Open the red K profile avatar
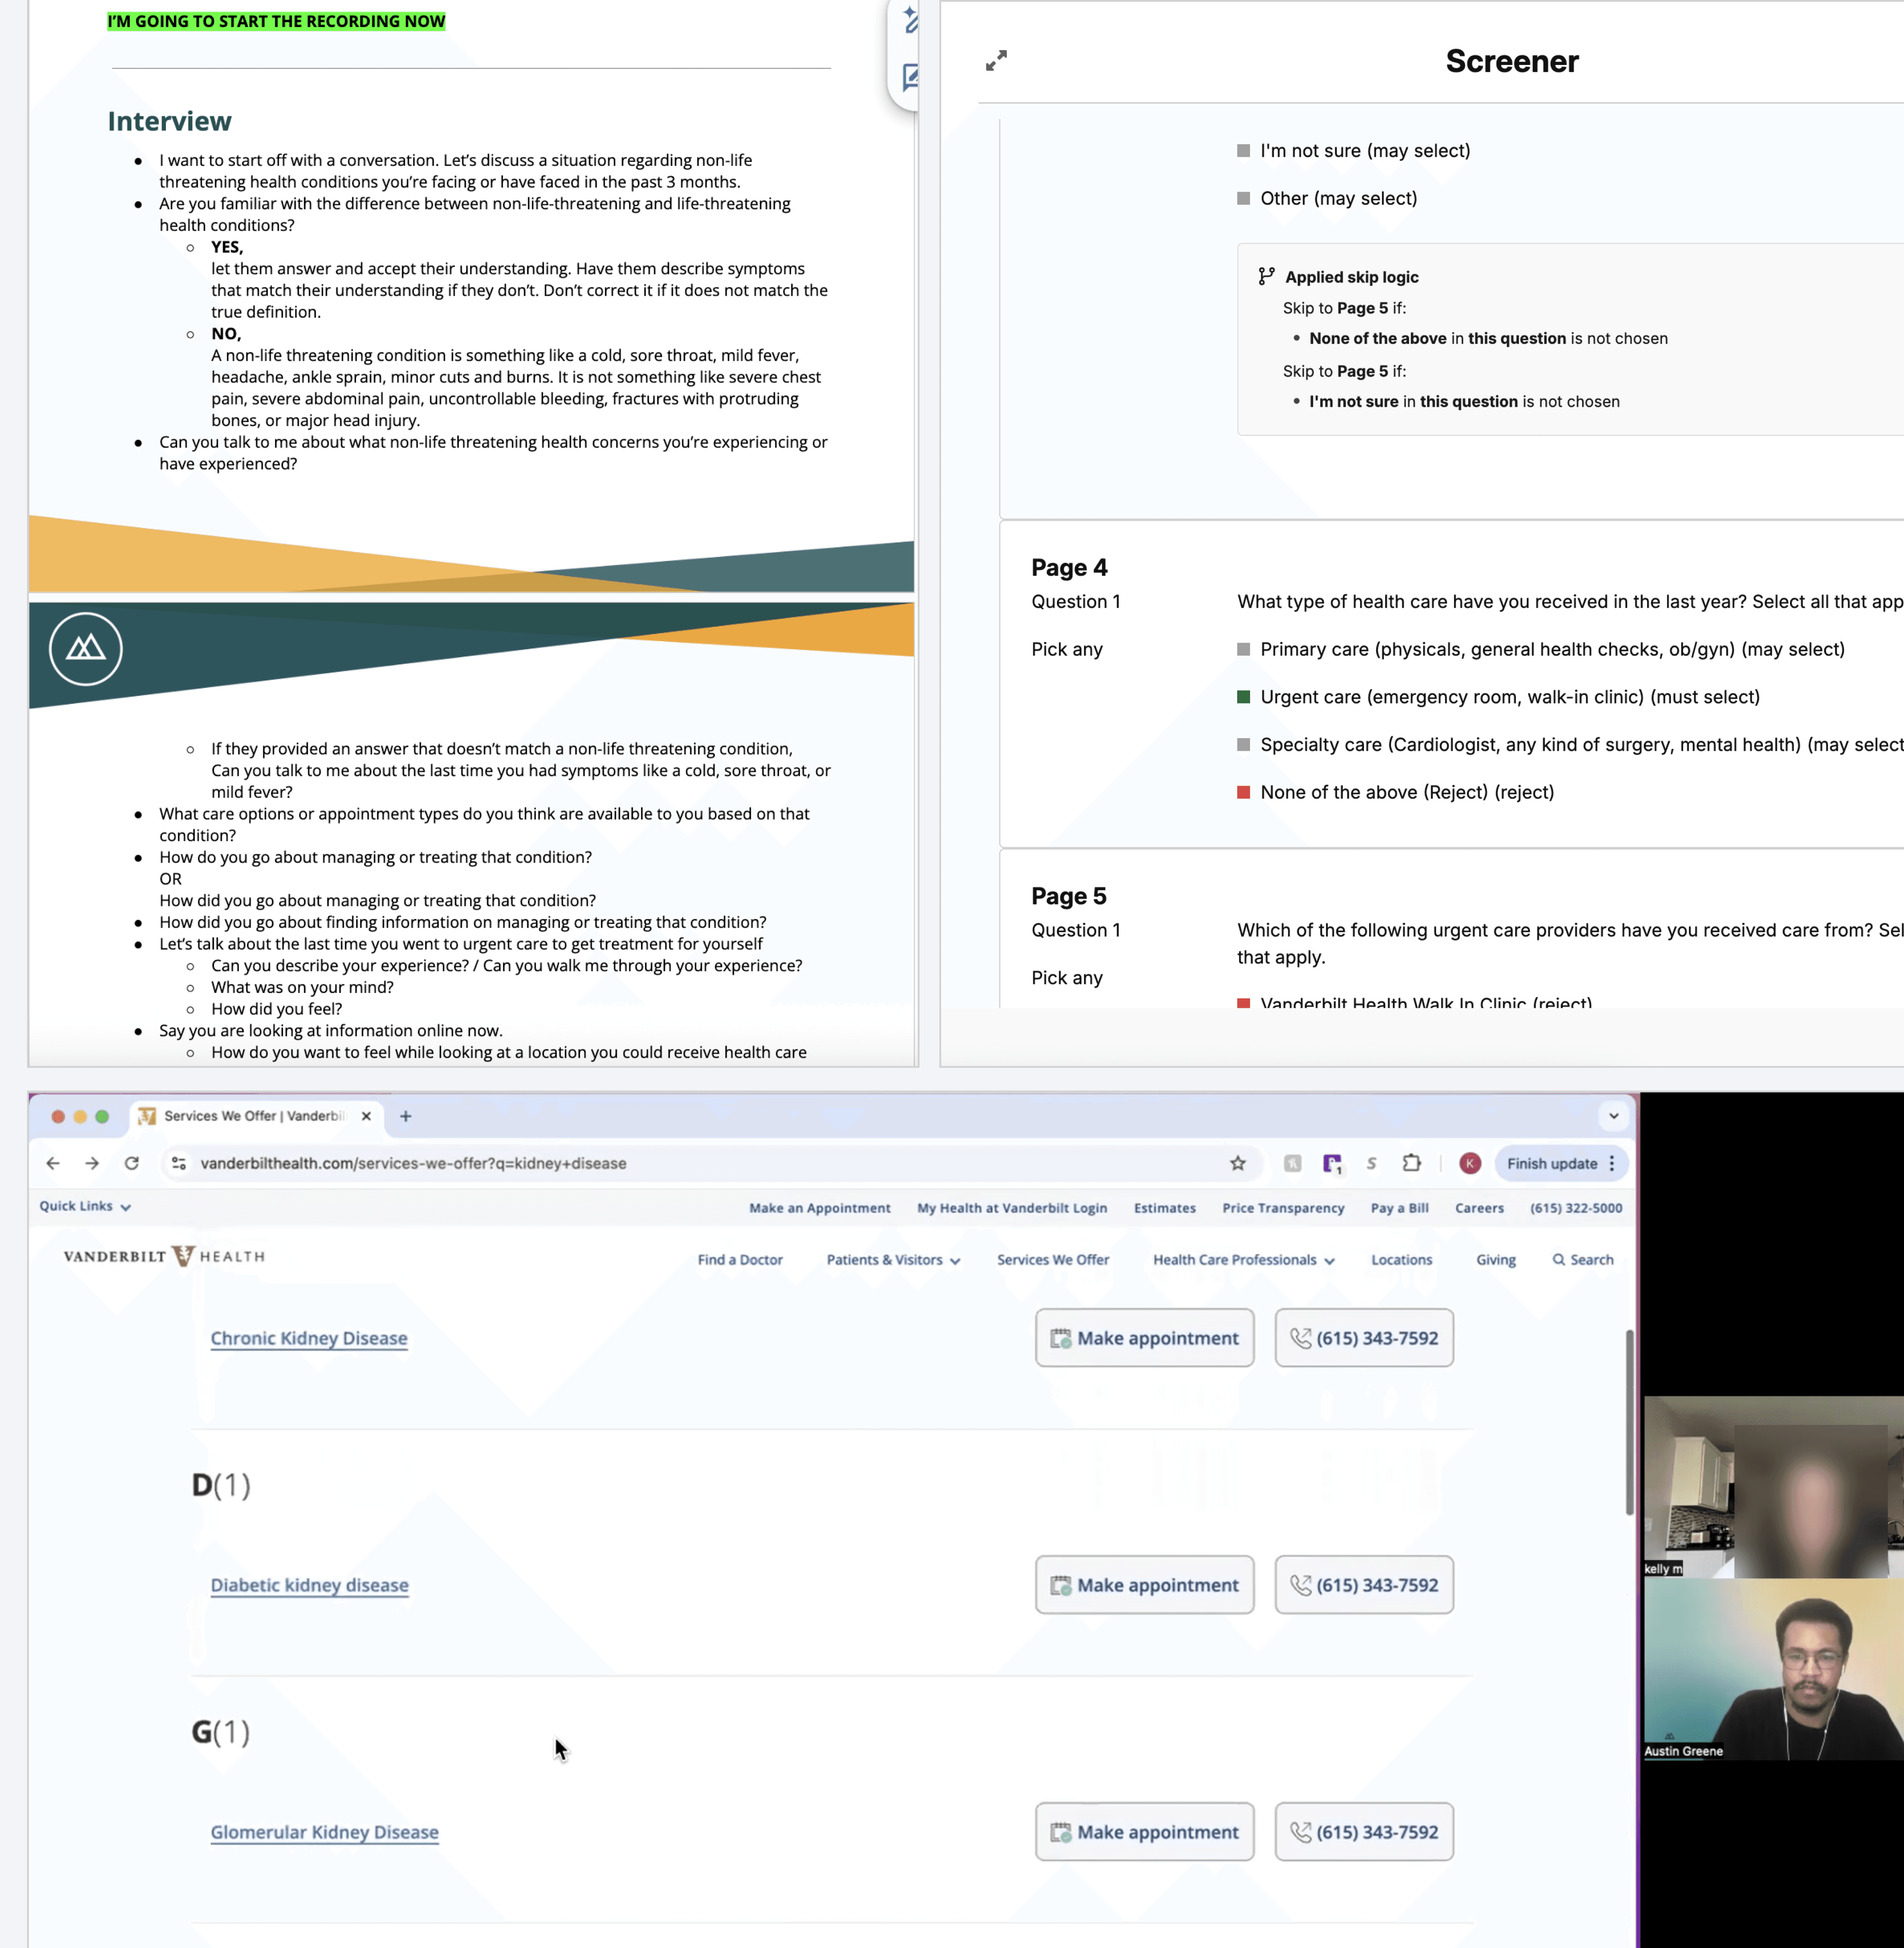Image resolution: width=1904 pixels, height=1948 pixels. 1469,1162
